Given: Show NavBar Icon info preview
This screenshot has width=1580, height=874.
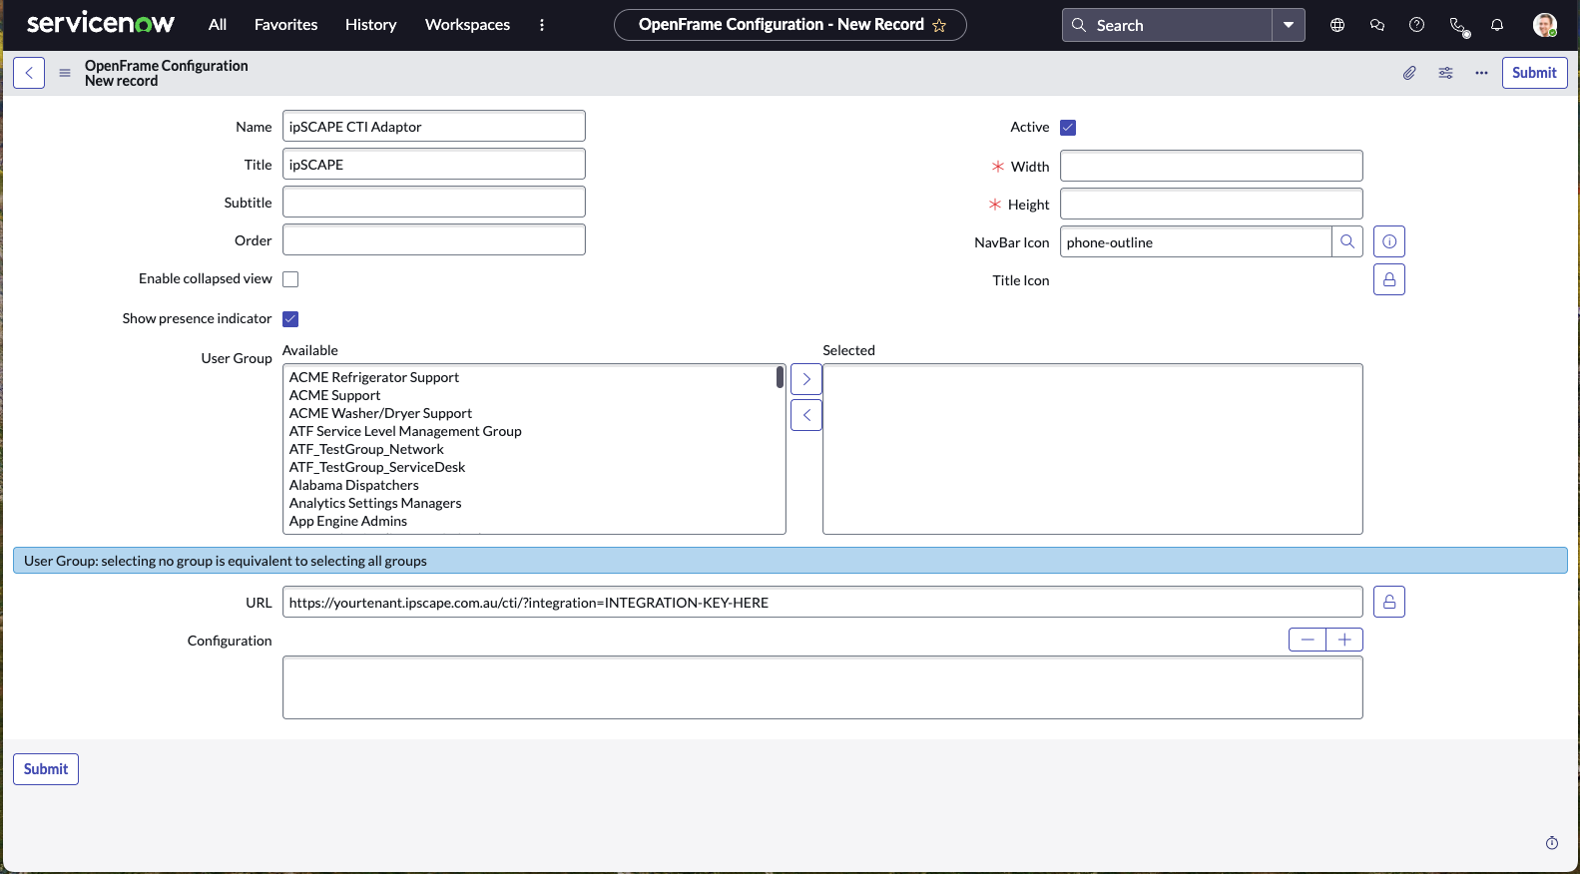Looking at the screenshot, I should [1389, 241].
